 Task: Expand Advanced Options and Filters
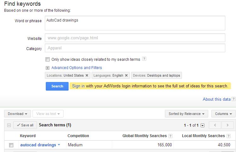47,68
